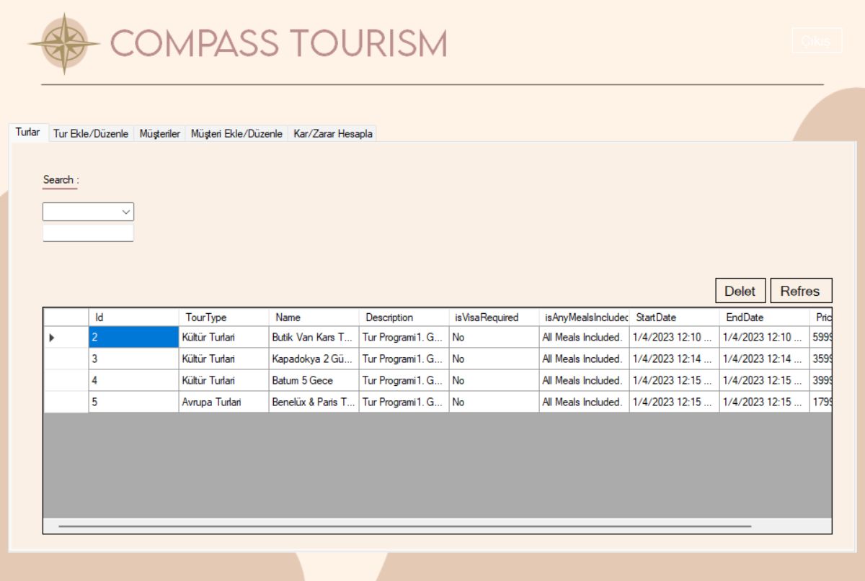
Task: Expand the Search filter combo box
Action: click(x=89, y=212)
